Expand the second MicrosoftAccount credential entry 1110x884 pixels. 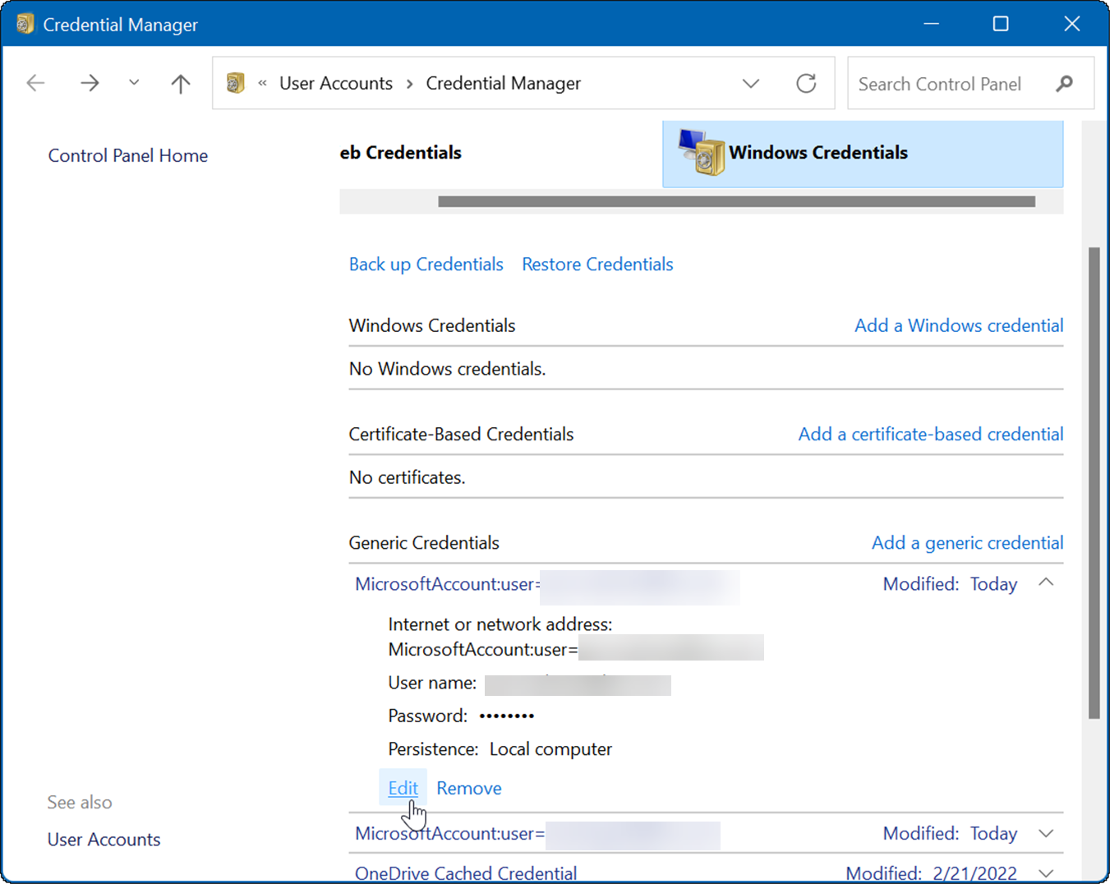click(1046, 833)
